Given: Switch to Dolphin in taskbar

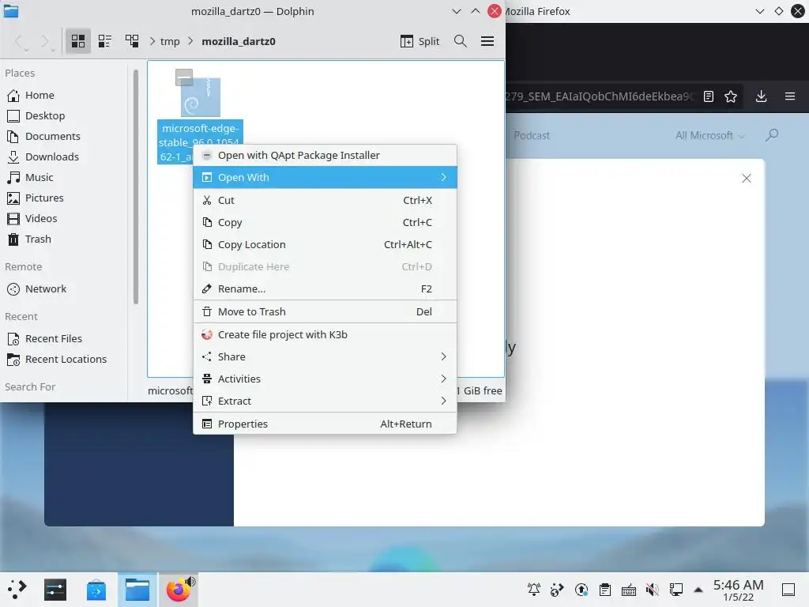Looking at the screenshot, I should [137, 590].
